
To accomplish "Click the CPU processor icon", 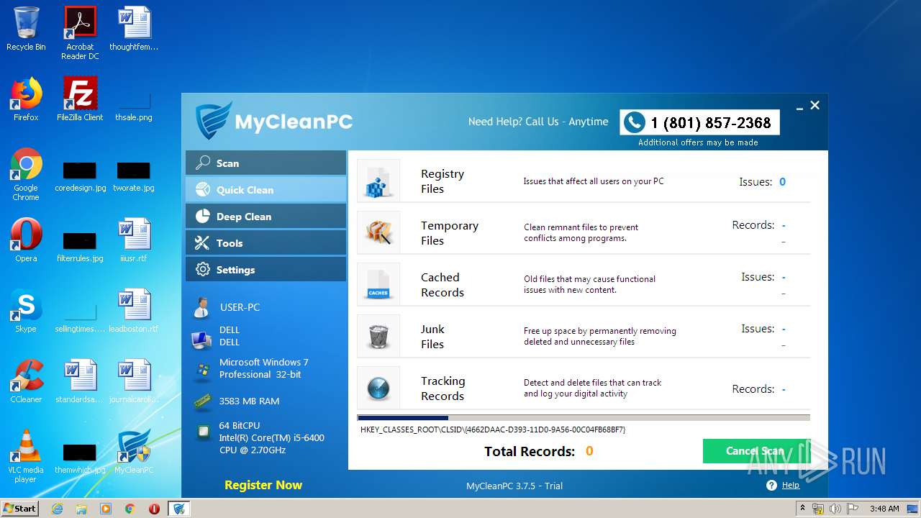I will click(204, 432).
